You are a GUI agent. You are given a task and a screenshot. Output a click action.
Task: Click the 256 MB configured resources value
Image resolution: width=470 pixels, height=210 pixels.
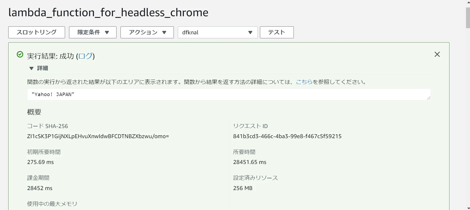pyautogui.click(x=243, y=188)
